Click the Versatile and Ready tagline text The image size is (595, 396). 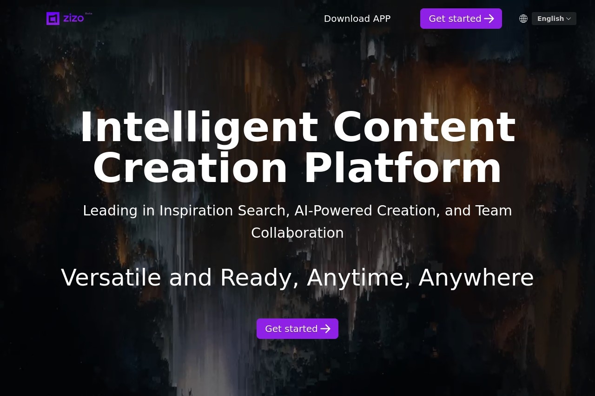pyautogui.click(x=297, y=278)
